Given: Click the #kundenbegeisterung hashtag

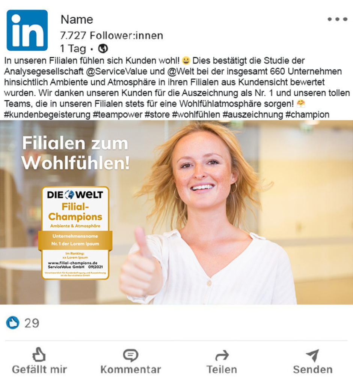Looking at the screenshot, I should click(x=47, y=115).
